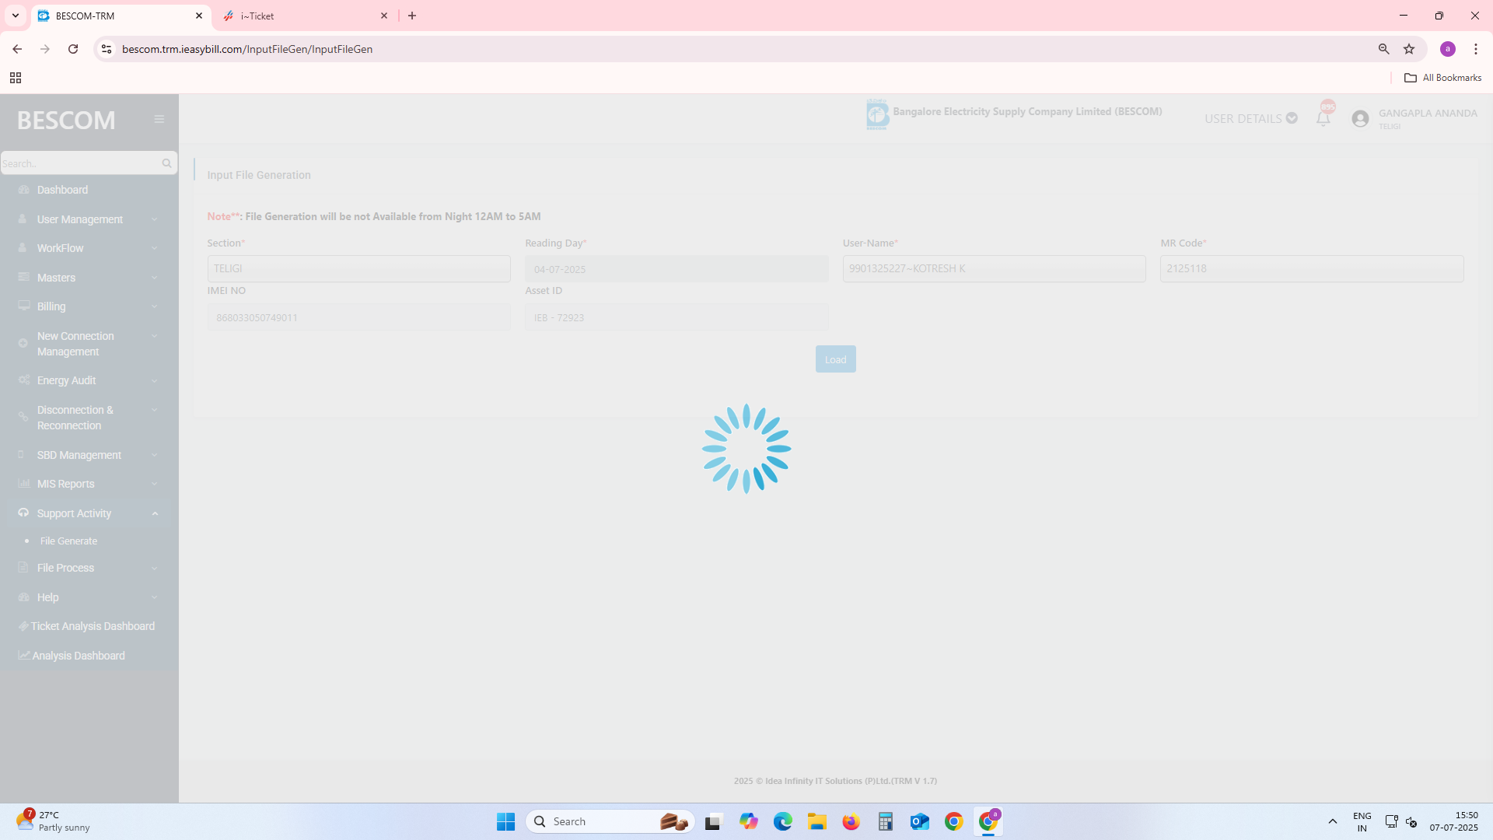Open the Section TELIGI dropdown
Screen dimensions: 1493x840
(x=358, y=268)
